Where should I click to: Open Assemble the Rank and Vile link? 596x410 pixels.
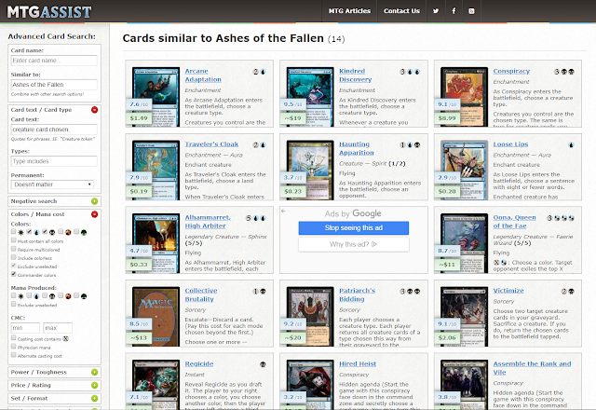click(532, 368)
